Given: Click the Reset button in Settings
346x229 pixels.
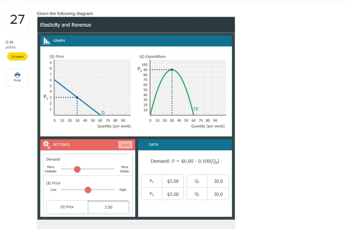Looking at the screenshot, I should [125, 145].
